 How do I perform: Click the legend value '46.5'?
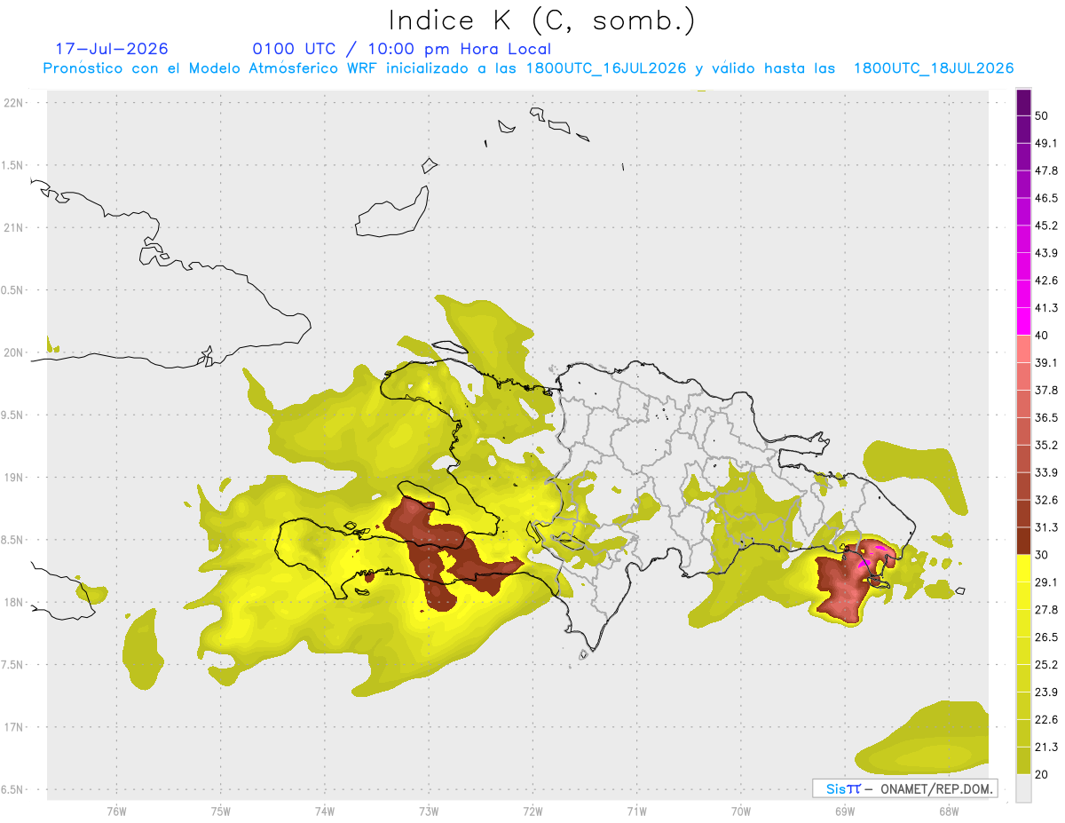tap(1046, 198)
